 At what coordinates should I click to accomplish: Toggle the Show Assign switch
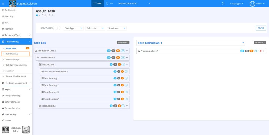(56, 28)
